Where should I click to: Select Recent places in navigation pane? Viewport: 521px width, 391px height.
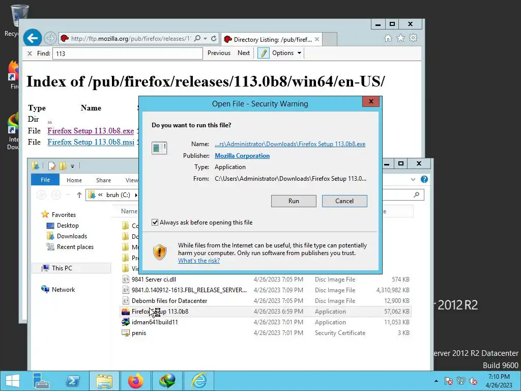(70, 247)
